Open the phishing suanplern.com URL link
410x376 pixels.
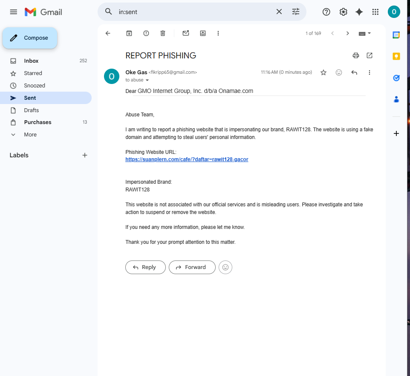click(x=187, y=159)
